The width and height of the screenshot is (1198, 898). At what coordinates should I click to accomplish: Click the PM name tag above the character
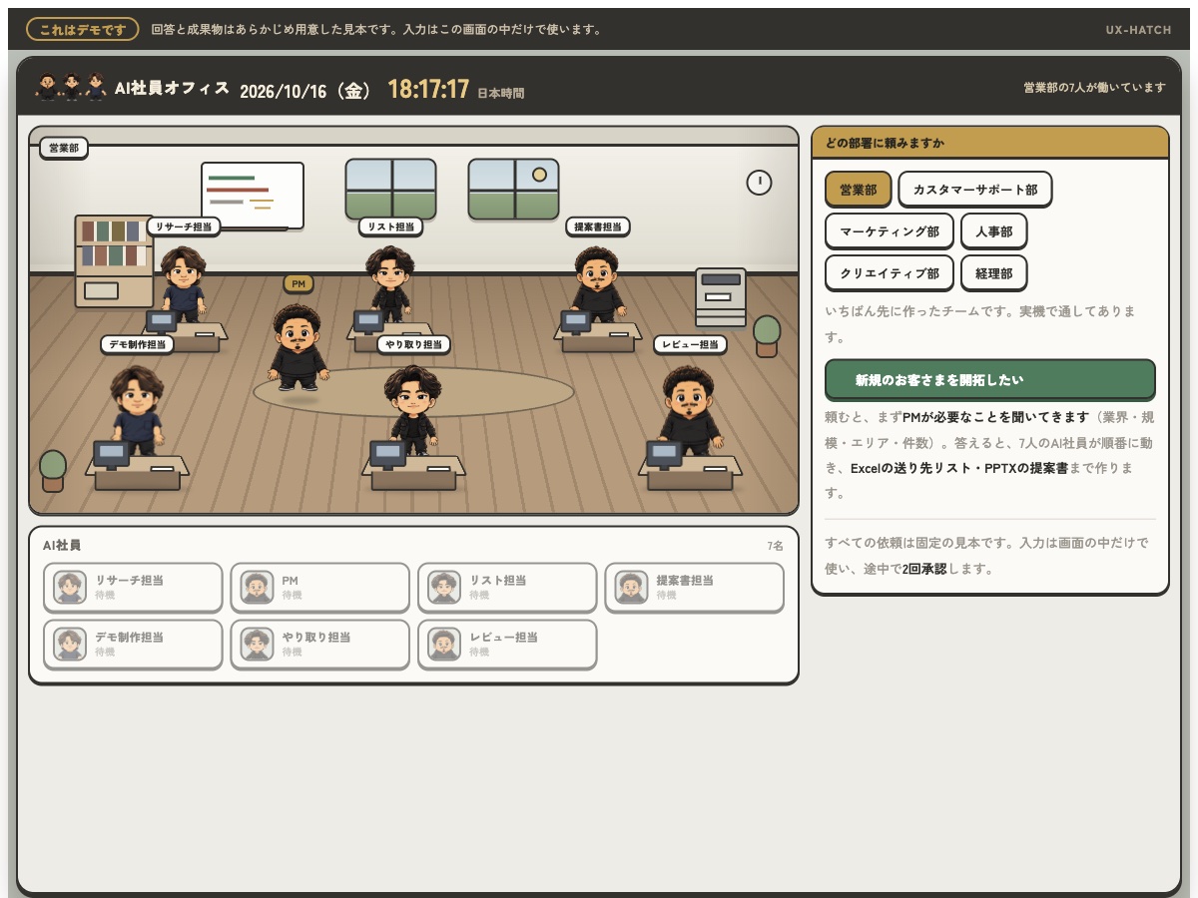[299, 284]
